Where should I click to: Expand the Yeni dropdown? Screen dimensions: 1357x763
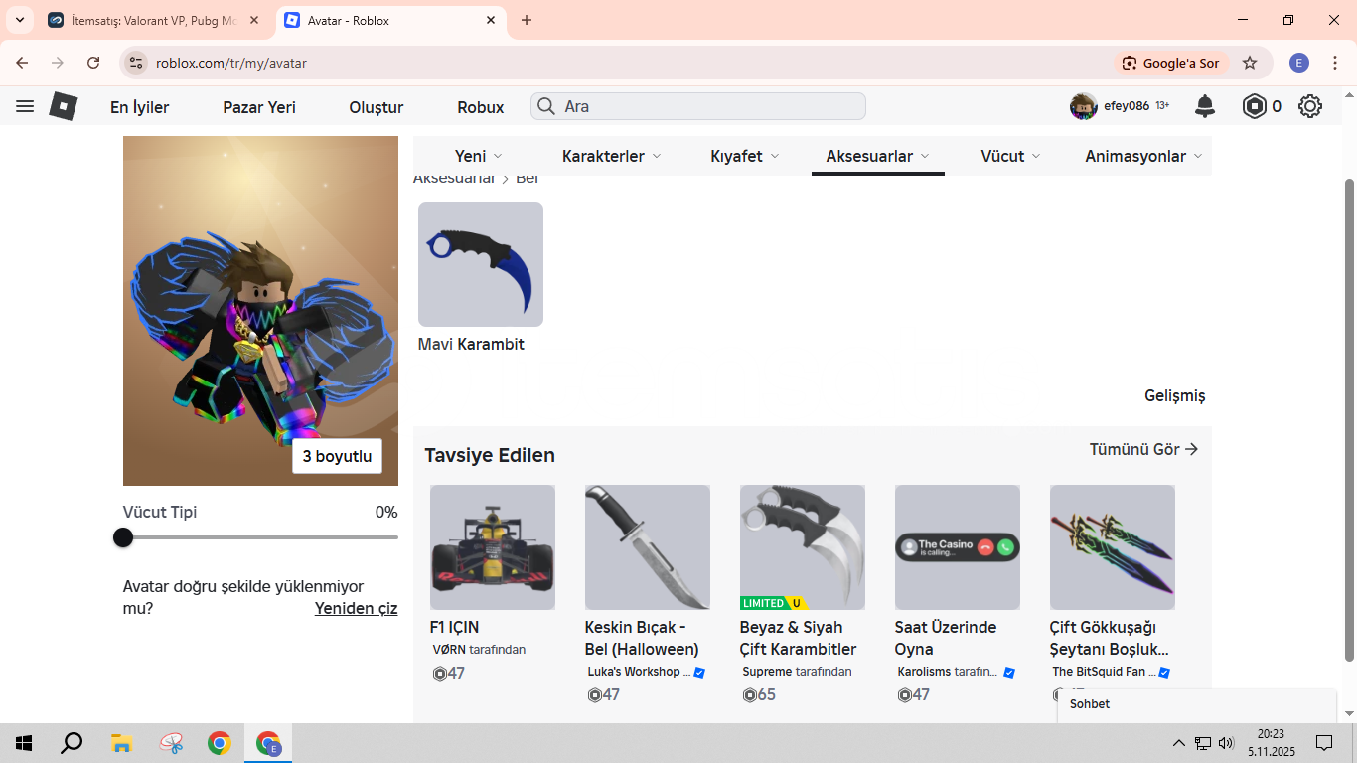(x=479, y=156)
